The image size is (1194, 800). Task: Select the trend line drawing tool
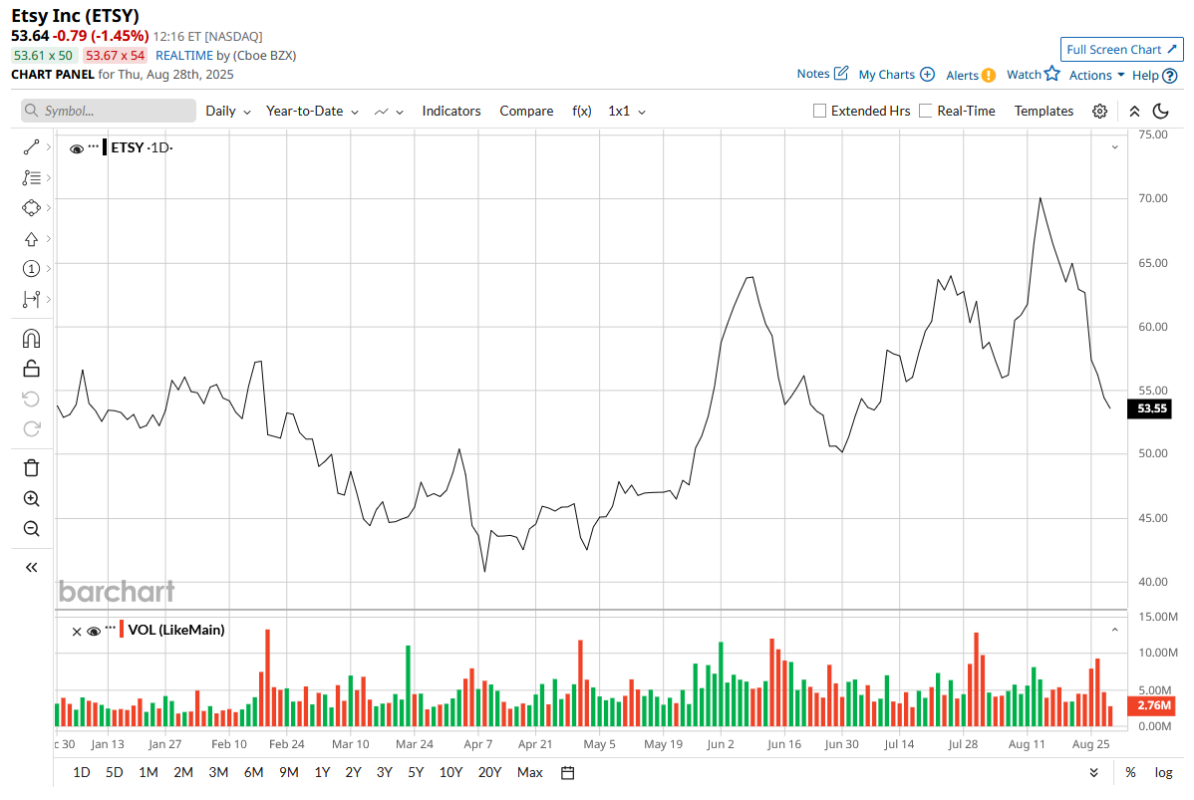pos(31,146)
